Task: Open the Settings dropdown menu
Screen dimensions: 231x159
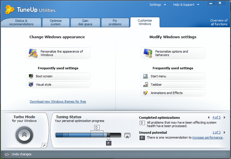Action: click(158, 5)
